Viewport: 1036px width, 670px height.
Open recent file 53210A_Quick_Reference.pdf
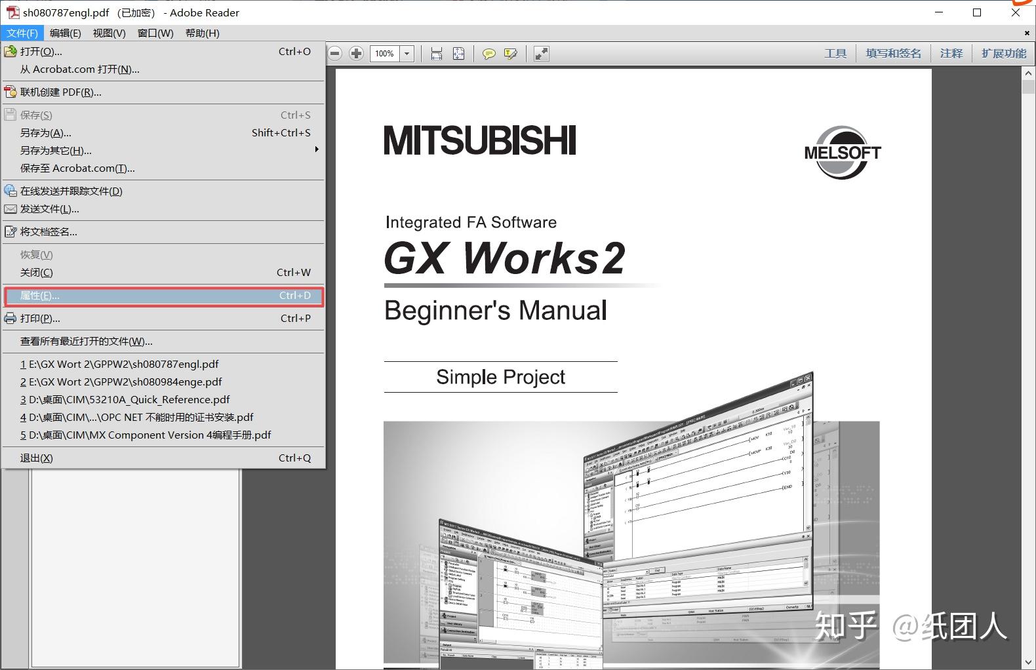(x=163, y=399)
